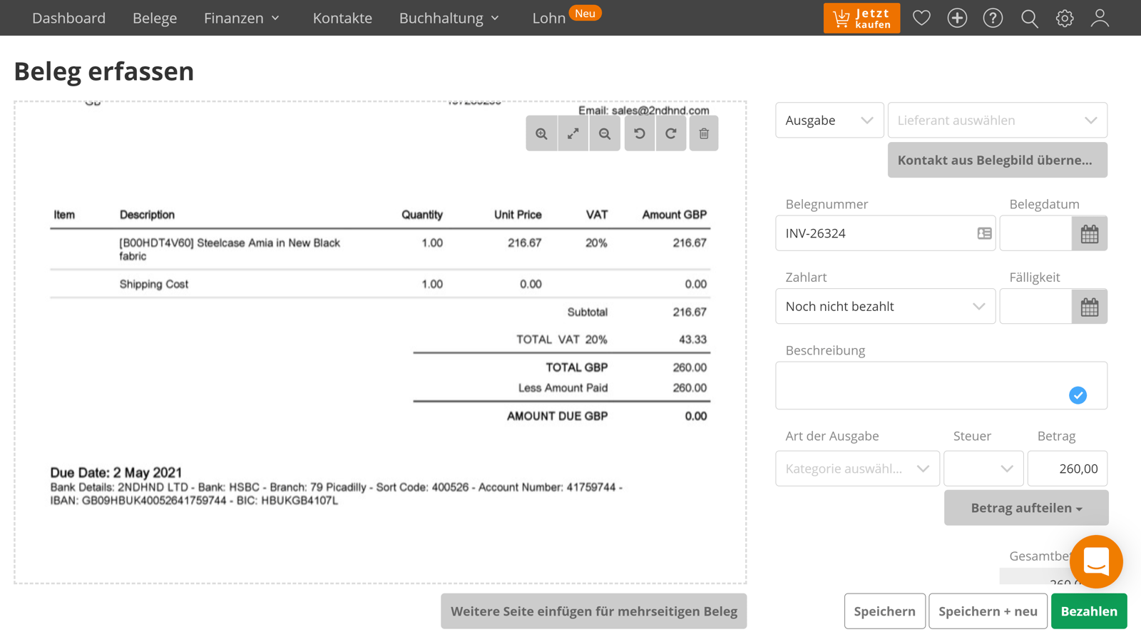Viewport: 1141px width, 642px height.
Task: Expand receipt preview to fullscreen
Action: [x=573, y=133]
